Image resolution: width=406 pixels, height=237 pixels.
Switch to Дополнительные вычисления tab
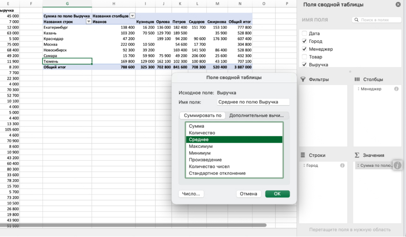point(256,115)
